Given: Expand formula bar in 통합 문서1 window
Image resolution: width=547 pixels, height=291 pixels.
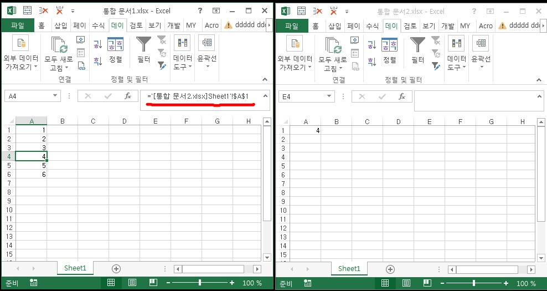Looking at the screenshot, I should [265, 95].
